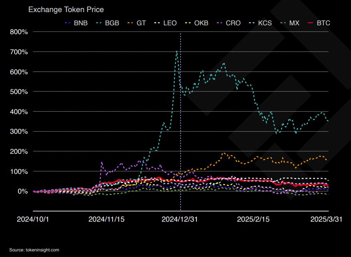Click the 700% y-axis label

[19, 52]
